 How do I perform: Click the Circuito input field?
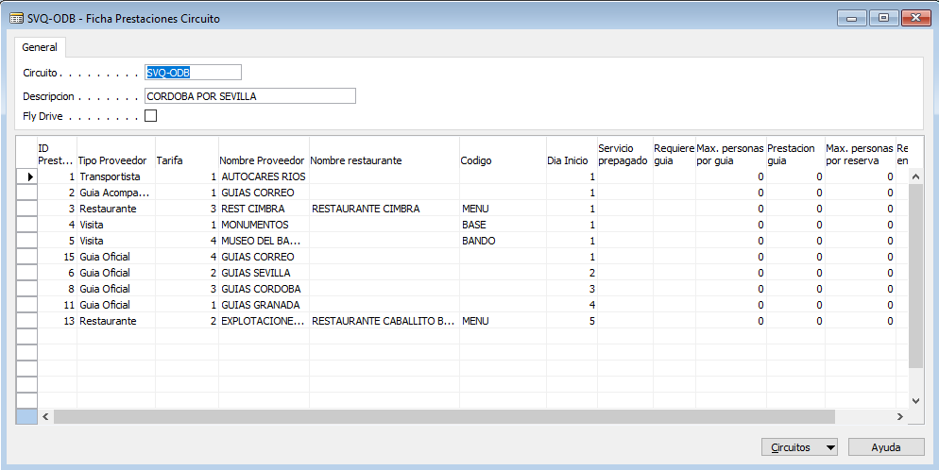[193, 73]
